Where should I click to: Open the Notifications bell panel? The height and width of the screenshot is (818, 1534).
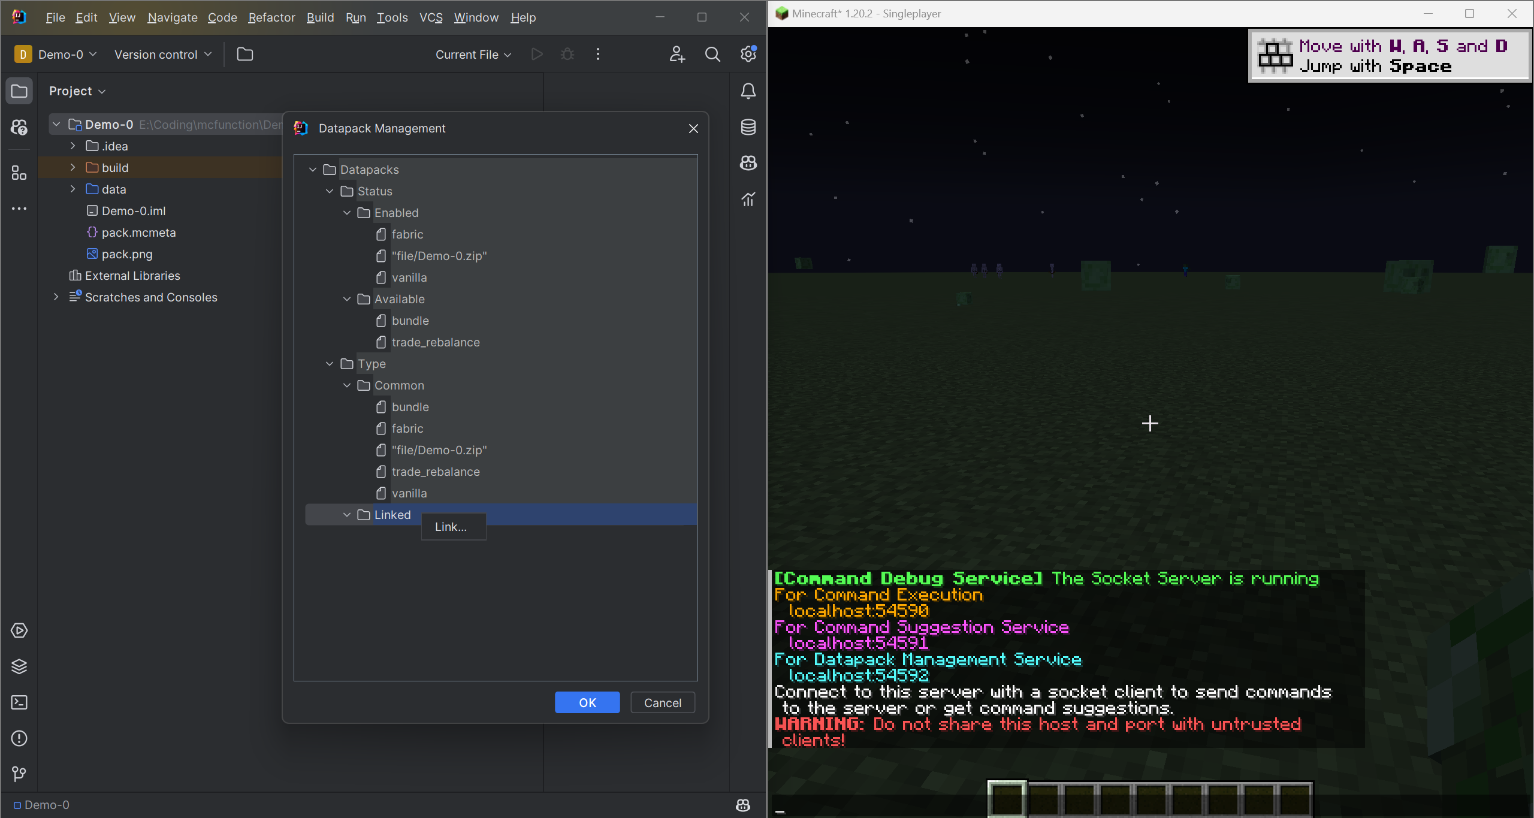click(x=748, y=91)
